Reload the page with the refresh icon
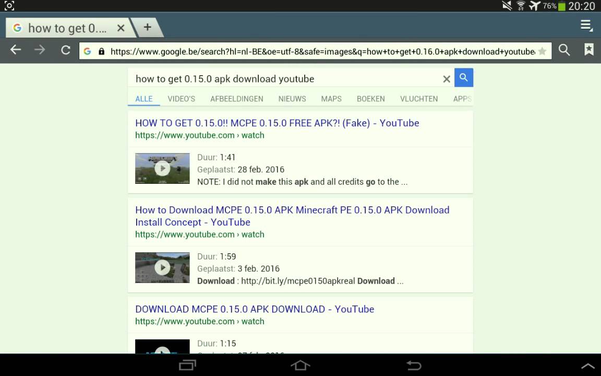The width and height of the screenshot is (601, 376). coord(66,50)
